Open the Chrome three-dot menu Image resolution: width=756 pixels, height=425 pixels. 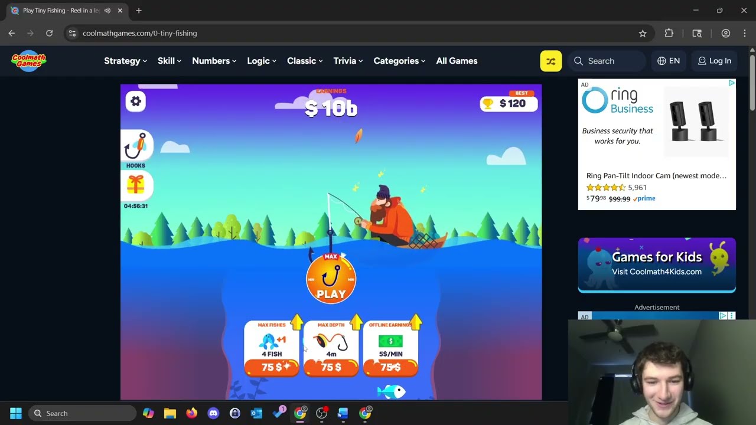pyautogui.click(x=745, y=33)
